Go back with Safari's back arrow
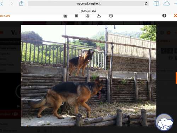 [2, 4]
